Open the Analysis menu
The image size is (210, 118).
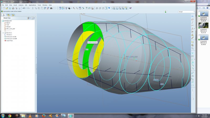21,5
